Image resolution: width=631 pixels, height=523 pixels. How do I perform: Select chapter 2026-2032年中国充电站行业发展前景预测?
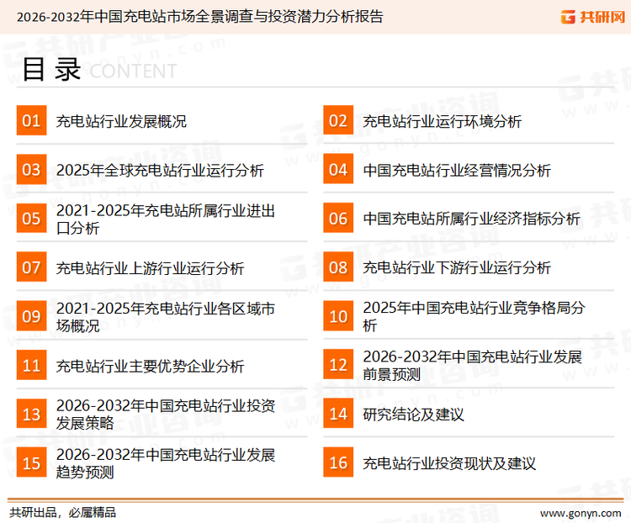[x=473, y=365]
